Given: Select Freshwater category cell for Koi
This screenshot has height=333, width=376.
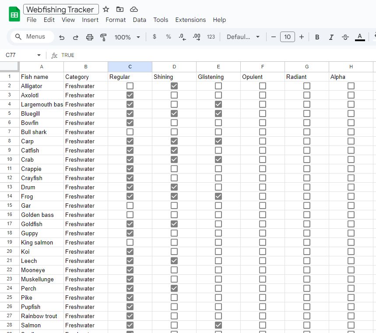Looking at the screenshot, I should point(86,252).
